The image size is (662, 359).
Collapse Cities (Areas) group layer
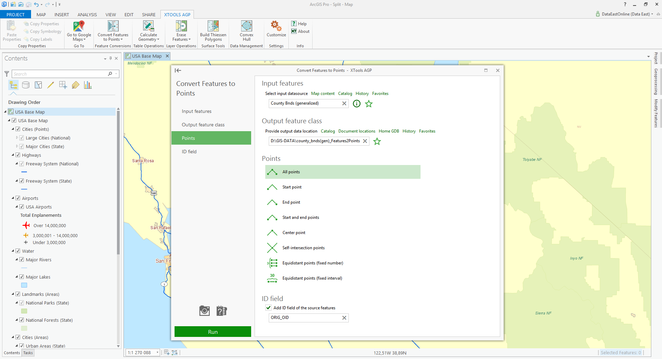point(13,337)
